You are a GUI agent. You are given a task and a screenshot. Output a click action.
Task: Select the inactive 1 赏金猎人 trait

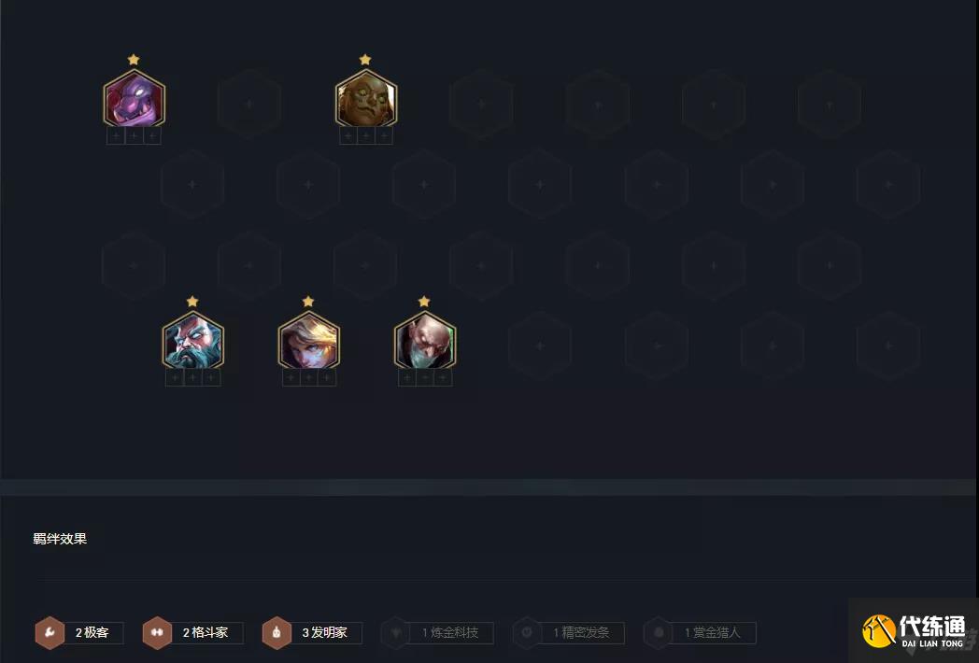700,632
